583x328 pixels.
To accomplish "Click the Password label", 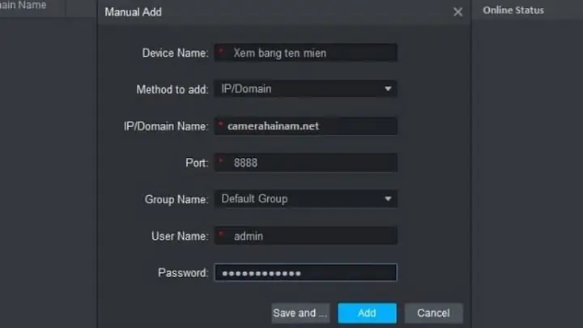I will [x=183, y=273].
